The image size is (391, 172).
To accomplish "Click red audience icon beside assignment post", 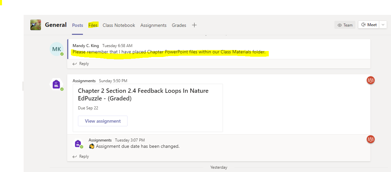I will 371,80.
